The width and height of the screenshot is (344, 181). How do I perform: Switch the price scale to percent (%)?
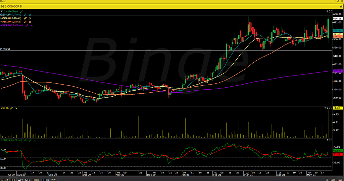tap(327, 180)
